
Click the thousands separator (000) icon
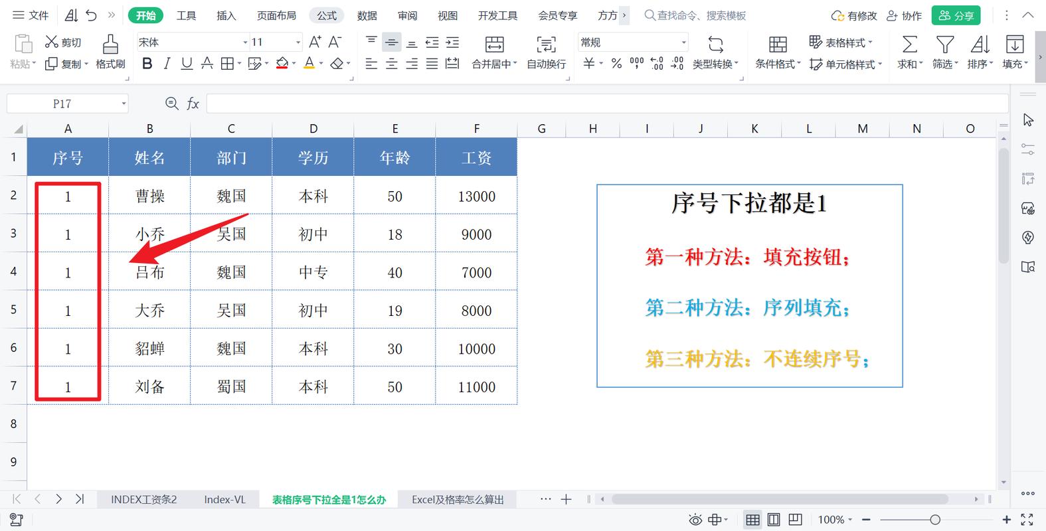[637, 64]
